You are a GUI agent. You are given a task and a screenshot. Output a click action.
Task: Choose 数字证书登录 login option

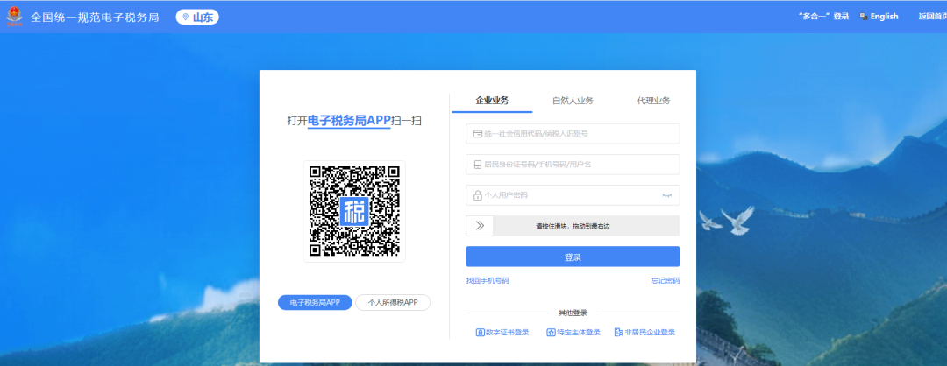502,332
